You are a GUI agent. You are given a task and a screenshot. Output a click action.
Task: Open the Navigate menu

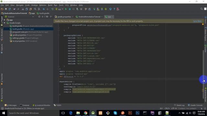click(x=20, y=5)
